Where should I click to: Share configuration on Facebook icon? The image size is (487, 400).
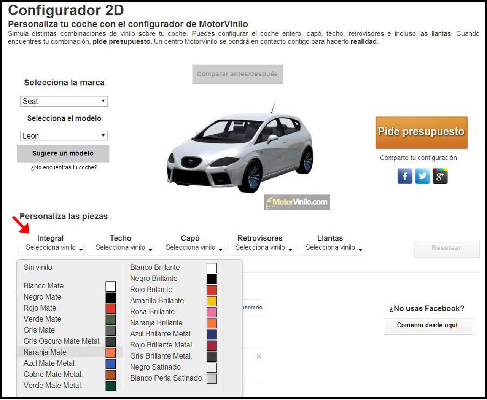coord(405,176)
